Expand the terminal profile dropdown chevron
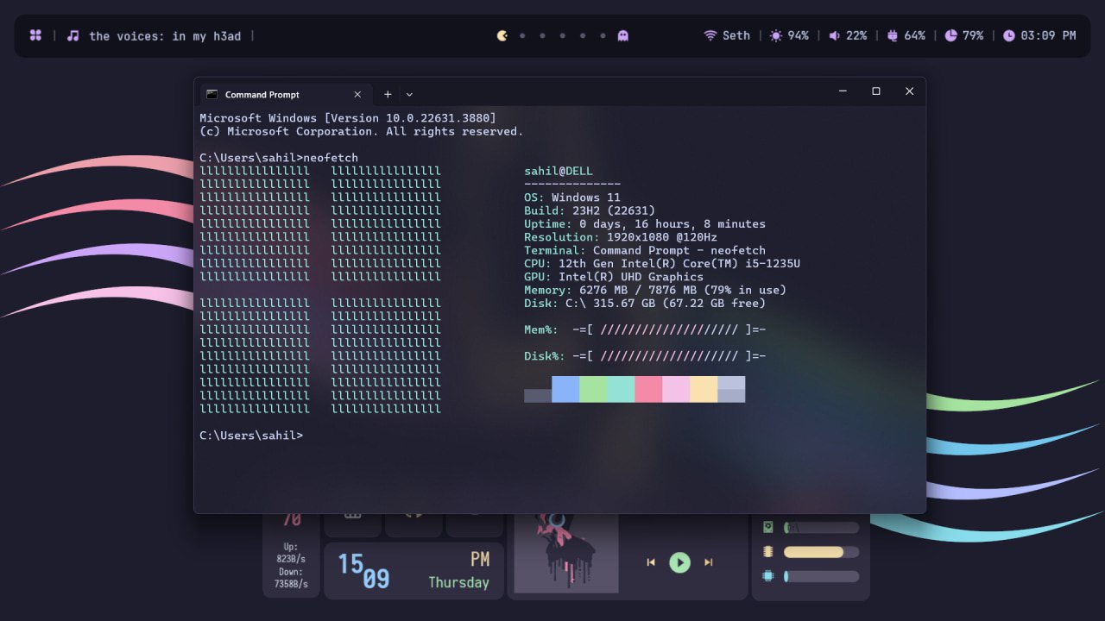 tap(409, 94)
